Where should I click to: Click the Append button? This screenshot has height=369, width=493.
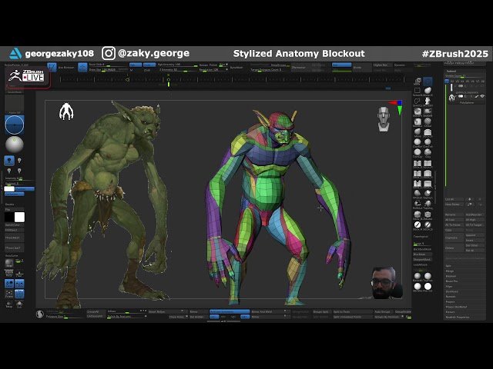click(475, 235)
